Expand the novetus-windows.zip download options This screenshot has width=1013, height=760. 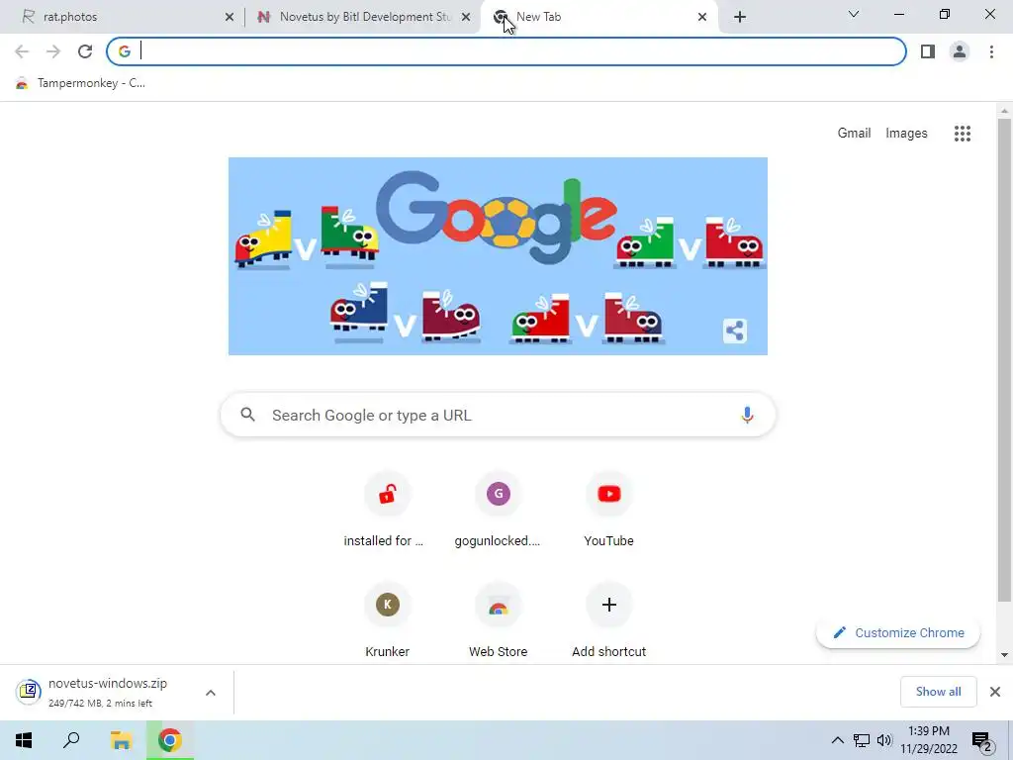pyautogui.click(x=211, y=692)
